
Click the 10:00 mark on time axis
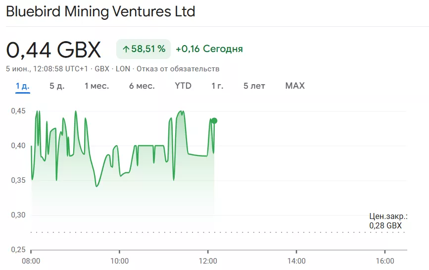pyautogui.click(x=119, y=261)
